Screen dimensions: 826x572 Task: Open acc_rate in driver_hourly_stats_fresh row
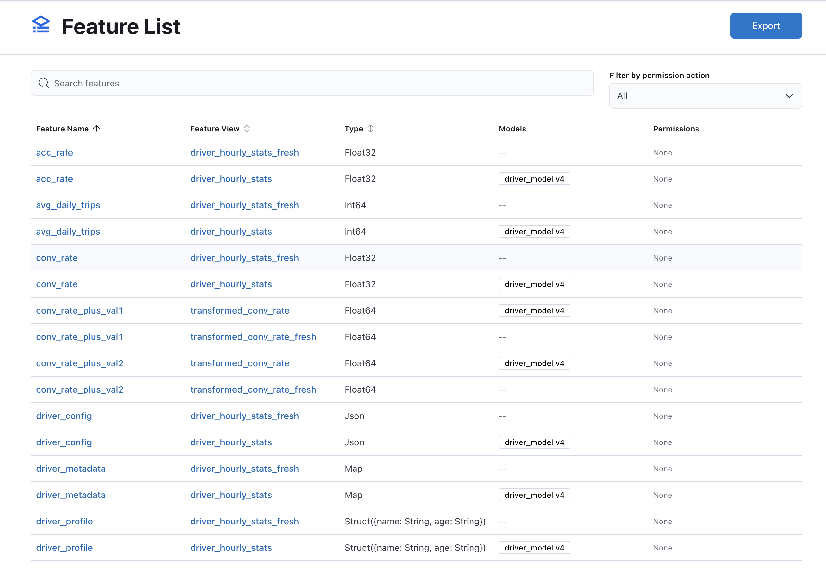coord(54,152)
